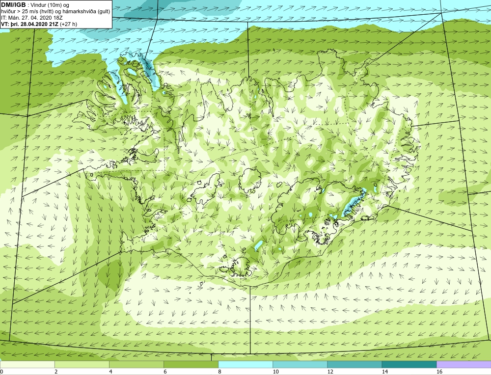Click the legend scale label '10'
This screenshot has width=491, height=375.
[x=275, y=372]
